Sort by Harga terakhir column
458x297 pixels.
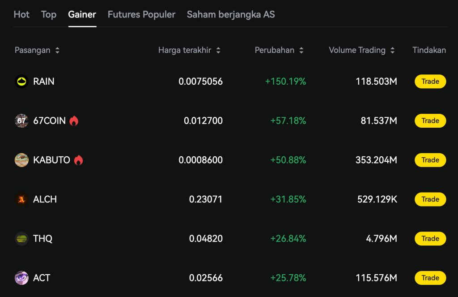tap(218, 50)
